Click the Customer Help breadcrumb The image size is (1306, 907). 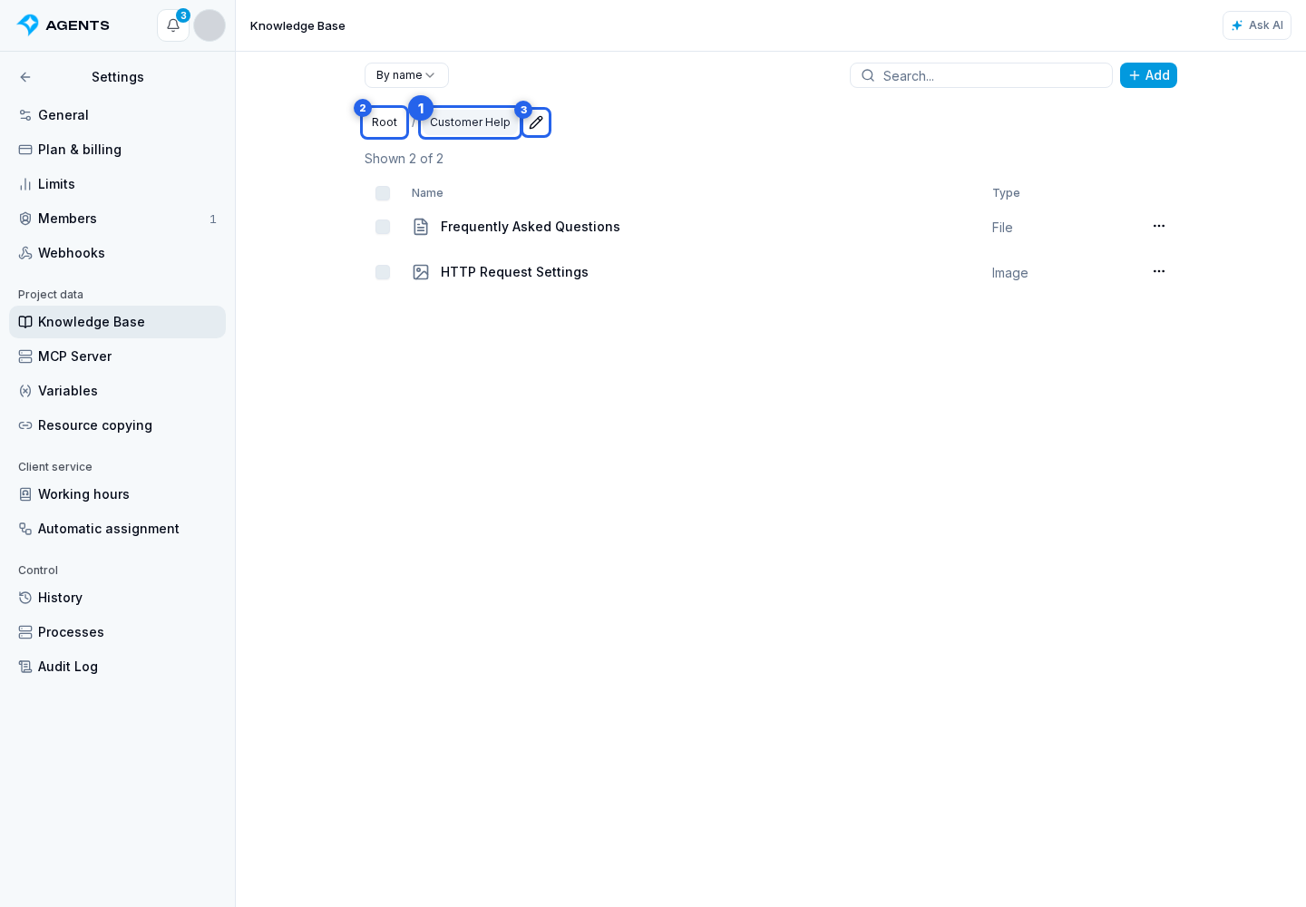470,122
